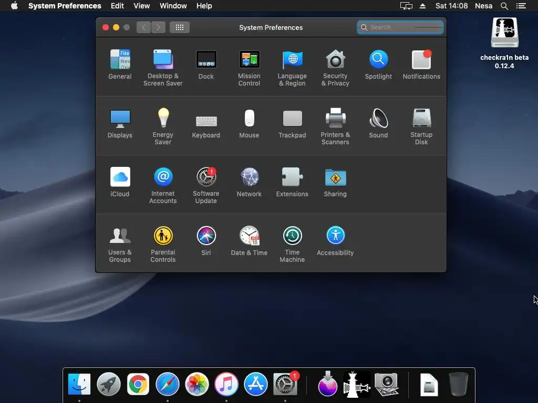538x403 pixels.
Task: Open the View menu
Action: (x=142, y=6)
